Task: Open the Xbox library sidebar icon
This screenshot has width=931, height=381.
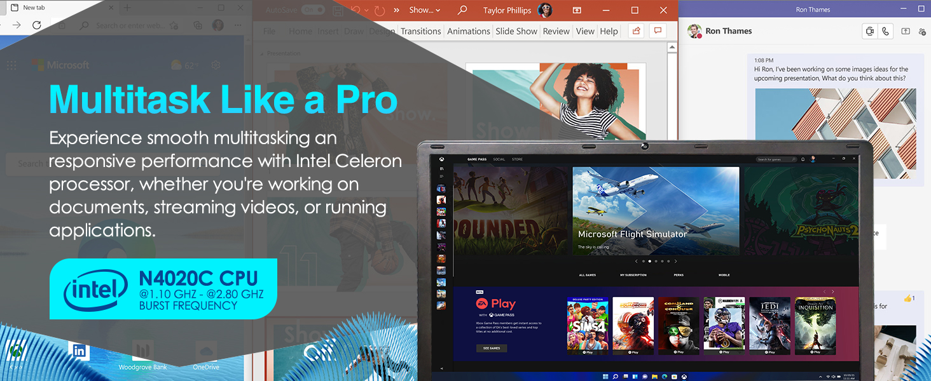Action: (x=441, y=168)
